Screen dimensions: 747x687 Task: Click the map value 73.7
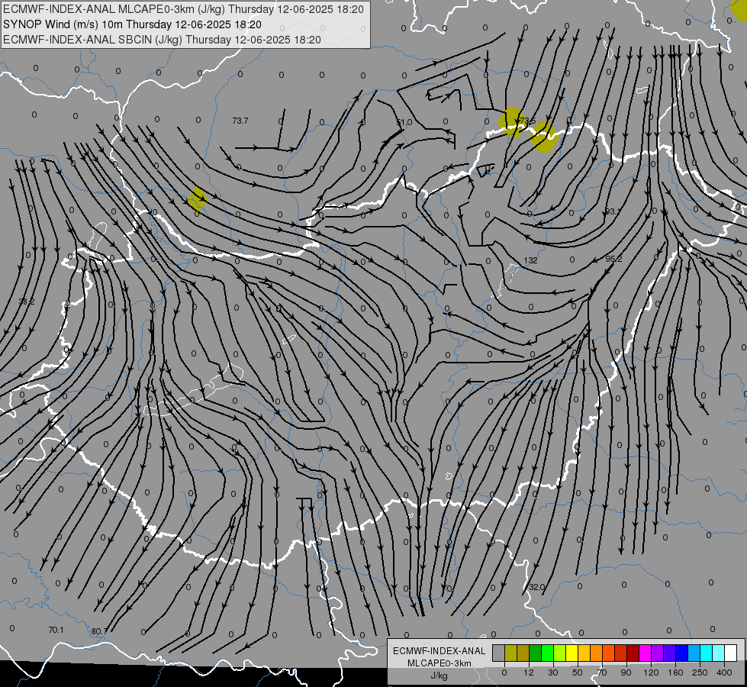(240, 121)
